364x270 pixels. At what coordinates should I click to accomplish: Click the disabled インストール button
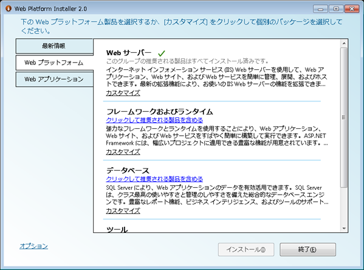[x=246, y=249]
